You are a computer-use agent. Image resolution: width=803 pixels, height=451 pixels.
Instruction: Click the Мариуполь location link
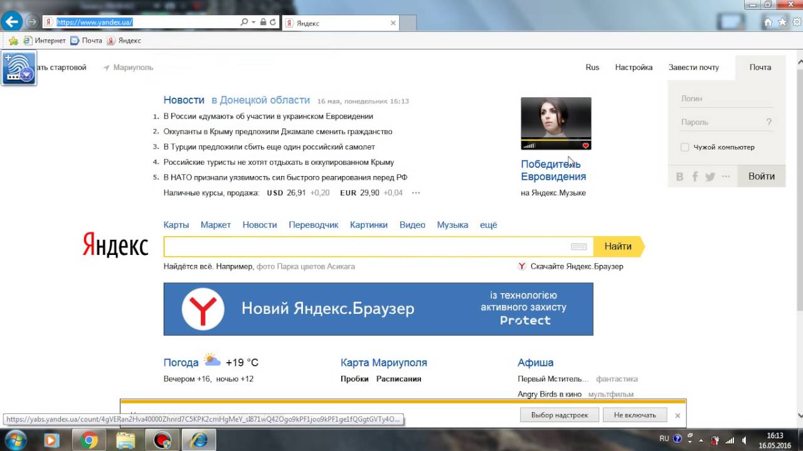point(128,67)
